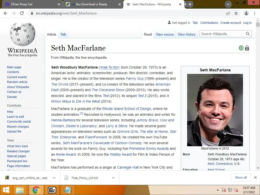
Task: Go to Main page in sidebar
Action: (x=14, y=67)
